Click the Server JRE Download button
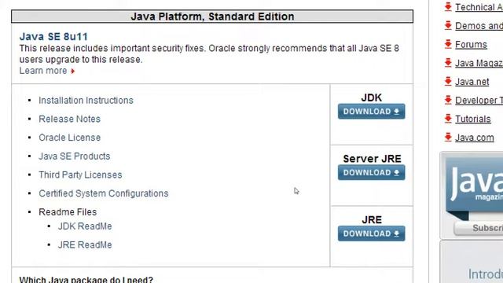 click(371, 172)
